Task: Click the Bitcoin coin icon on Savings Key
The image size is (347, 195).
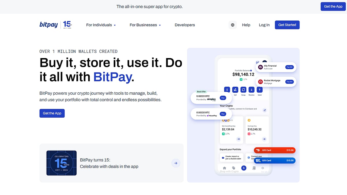Action: (249, 120)
